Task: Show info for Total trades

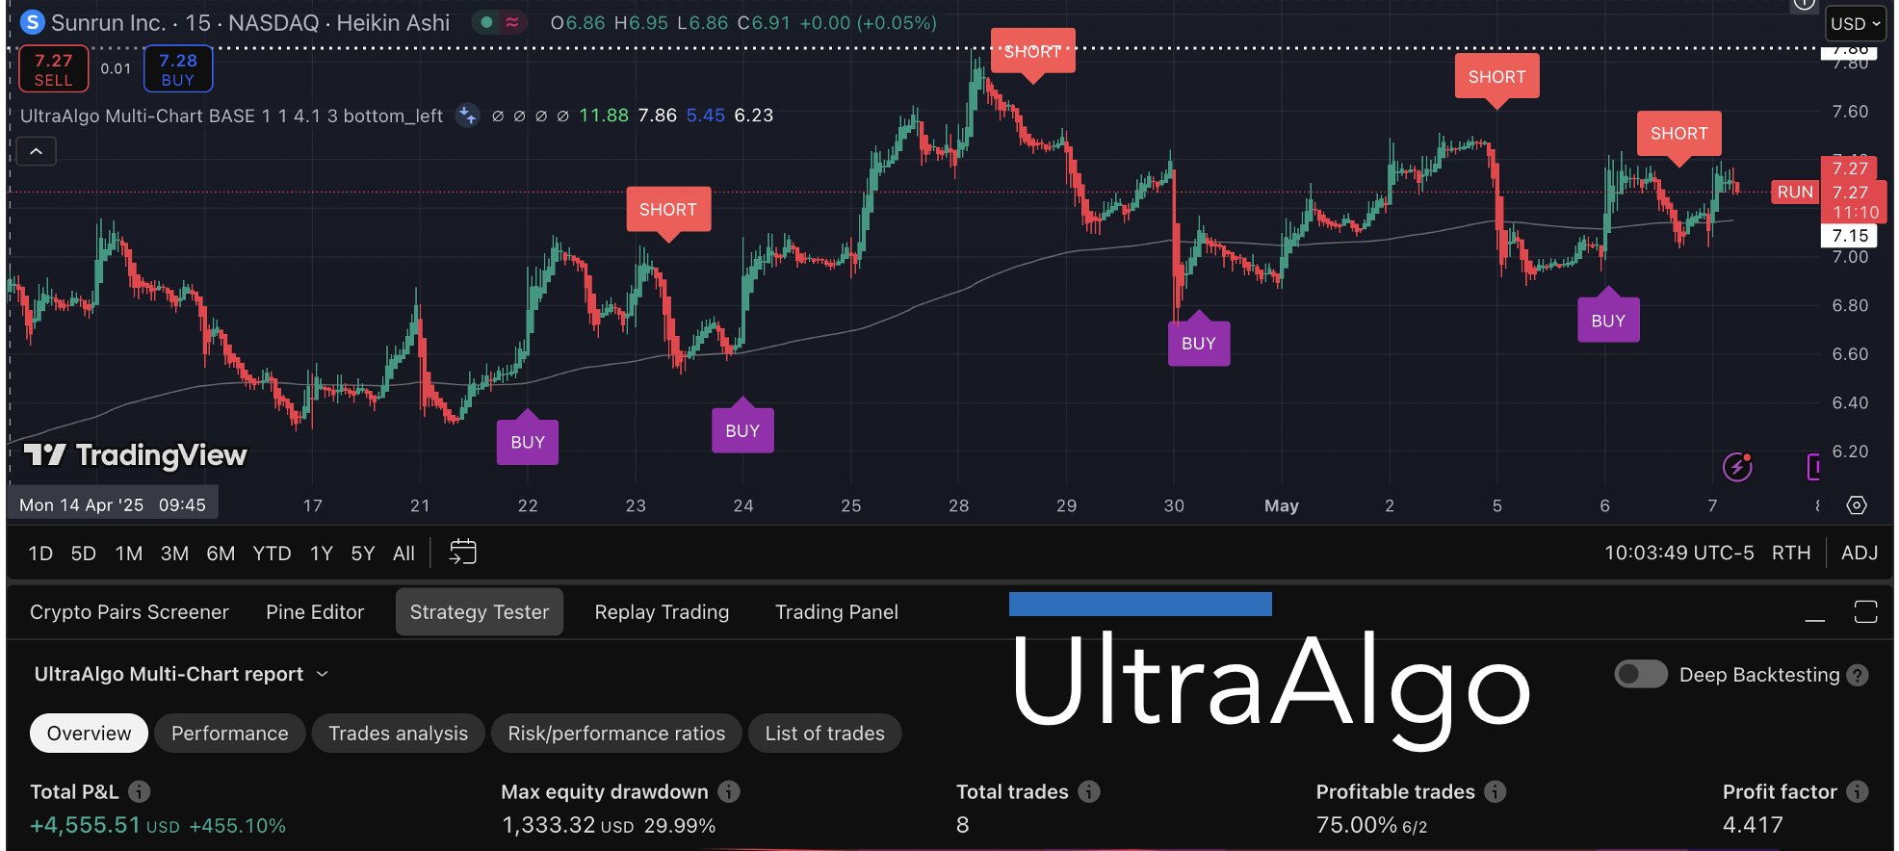Action: [1089, 791]
